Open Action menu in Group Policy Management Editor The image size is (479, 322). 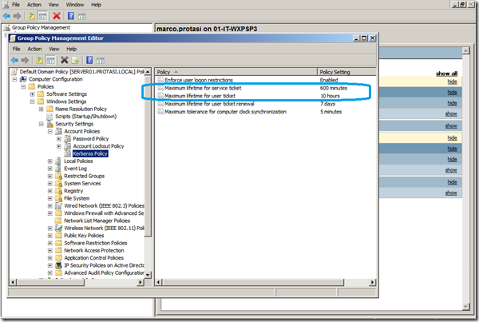[x=34, y=49]
